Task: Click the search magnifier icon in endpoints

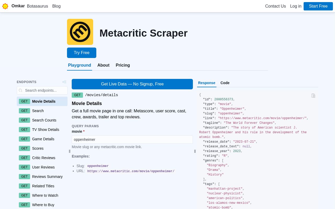Action: [x=21, y=90]
